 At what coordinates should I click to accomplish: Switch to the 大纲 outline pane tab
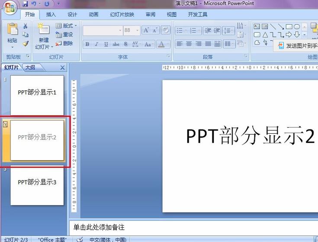30,68
